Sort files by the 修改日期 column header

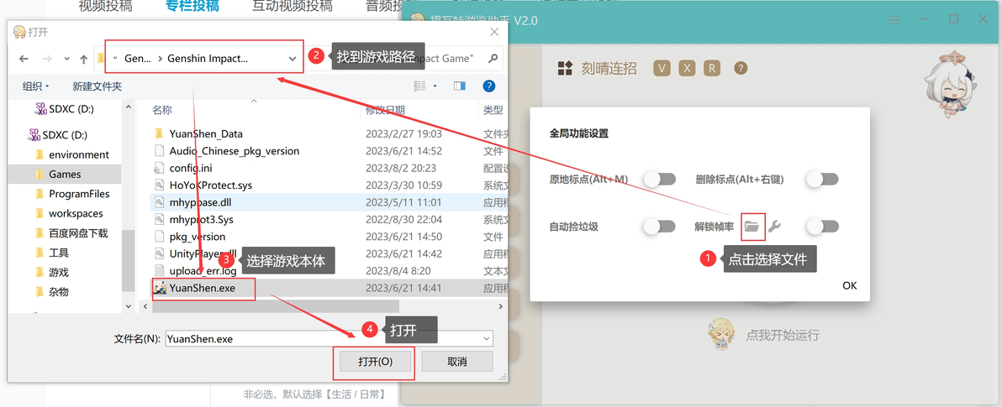tap(385, 110)
